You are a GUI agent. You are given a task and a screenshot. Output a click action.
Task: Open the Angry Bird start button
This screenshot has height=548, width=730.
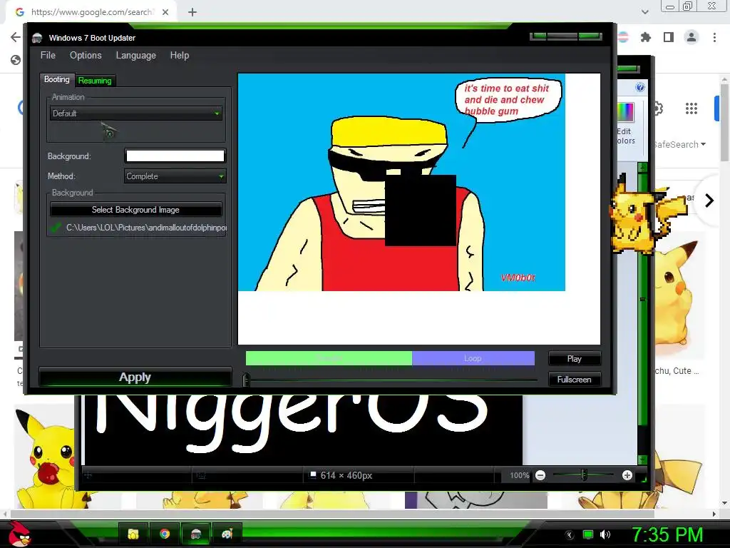click(20, 534)
